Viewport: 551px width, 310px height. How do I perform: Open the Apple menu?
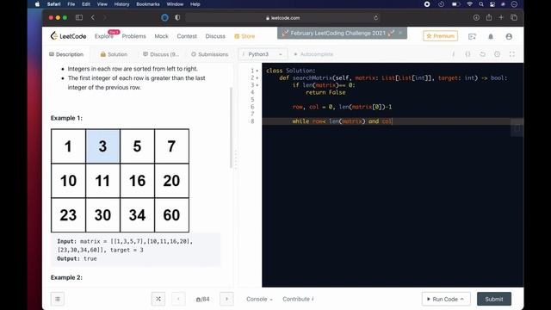click(x=38, y=4)
